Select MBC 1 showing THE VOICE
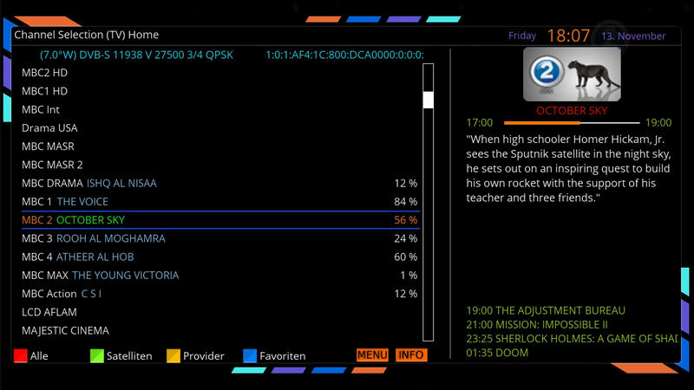The width and height of the screenshot is (694, 390). (220, 202)
